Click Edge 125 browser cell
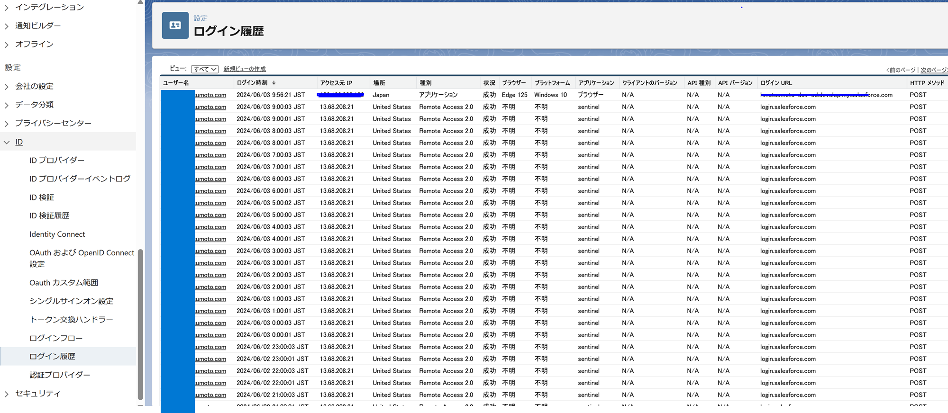Viewport: 948px width, 413px height. click(x=515, y=95)
